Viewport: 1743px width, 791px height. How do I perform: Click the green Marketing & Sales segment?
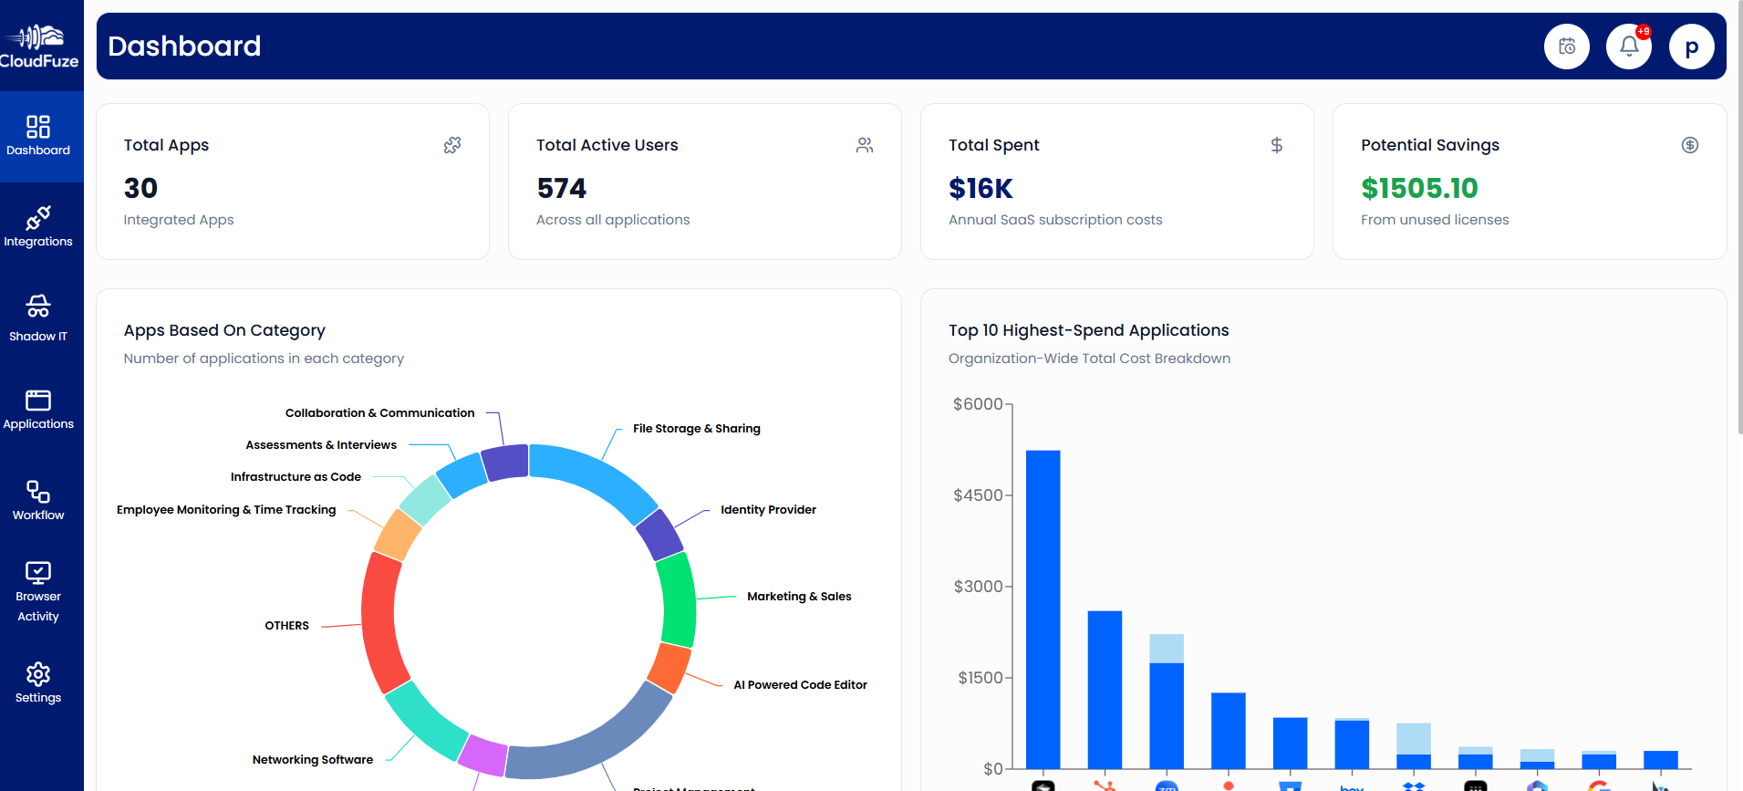(678, 600)
